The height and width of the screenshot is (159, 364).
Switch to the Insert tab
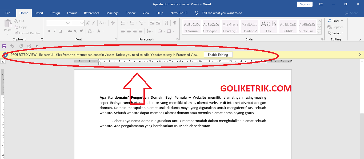coord(39,13)
